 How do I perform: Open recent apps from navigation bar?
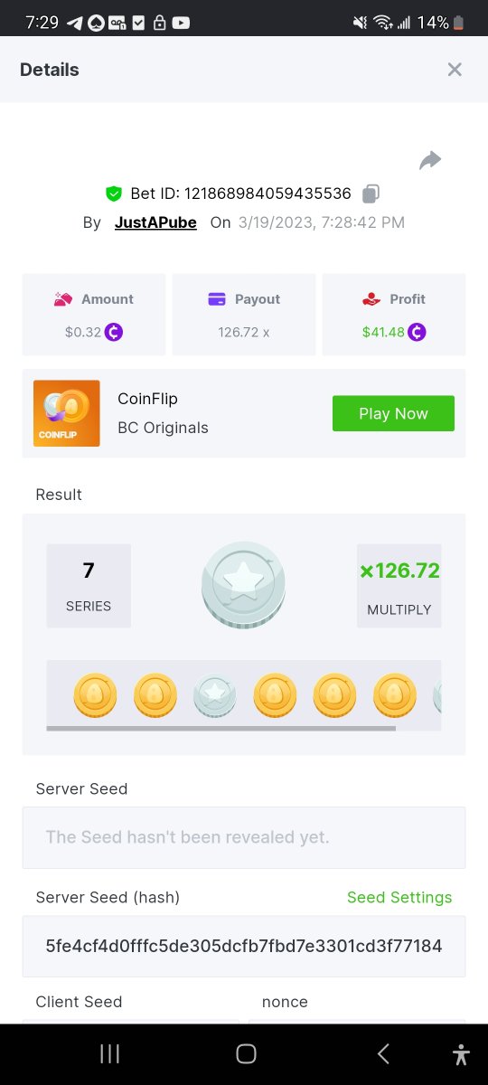point(109,1053)
